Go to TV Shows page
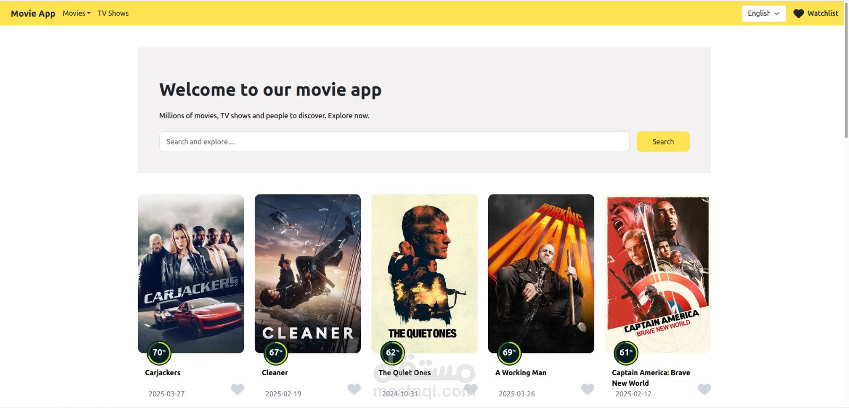Image resolution: width=849 pixels, height=408 pixels. [113, 13]
